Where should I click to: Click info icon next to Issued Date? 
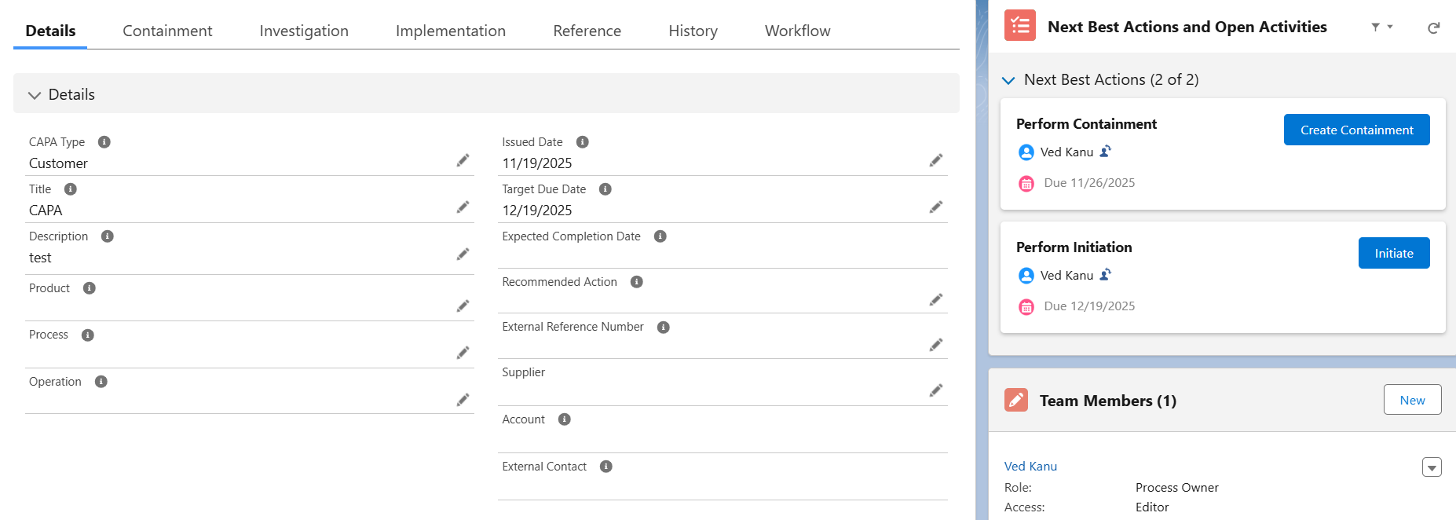[x=582, y=142]
